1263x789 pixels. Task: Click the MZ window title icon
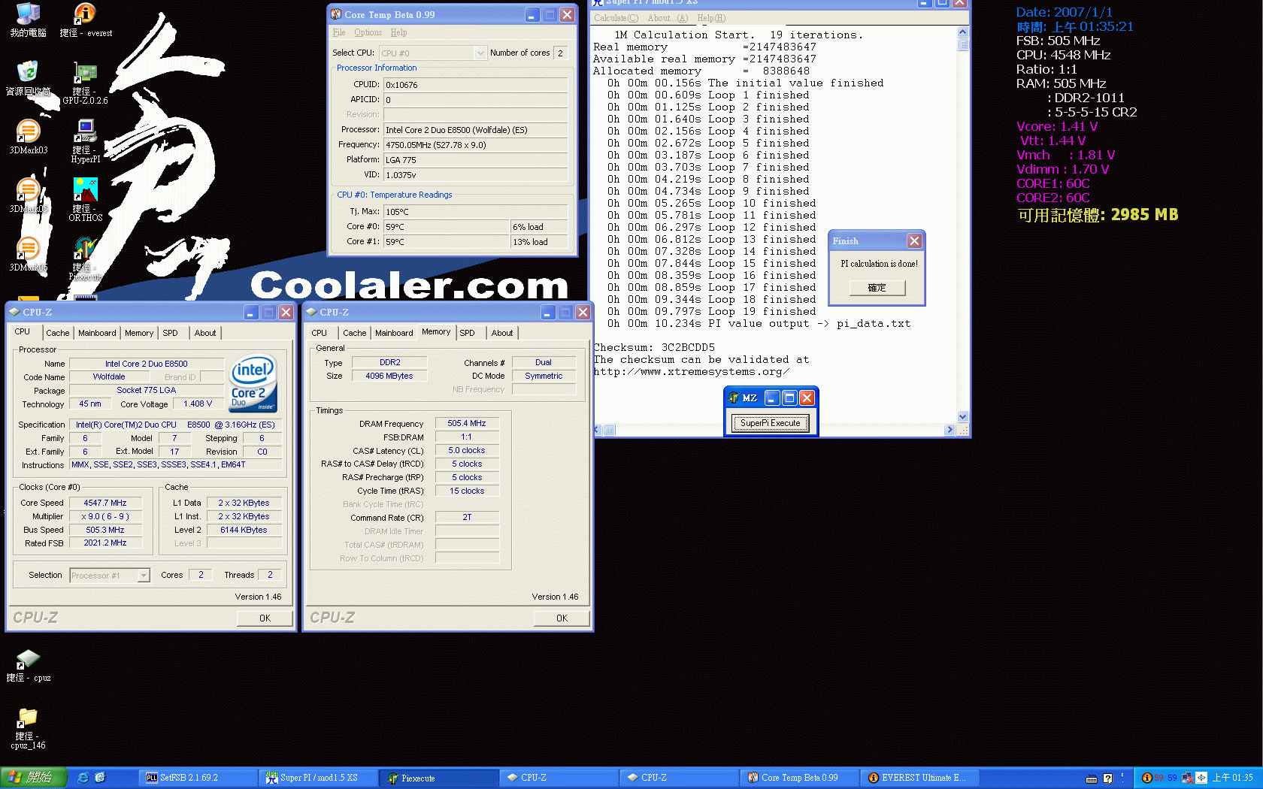734,398
